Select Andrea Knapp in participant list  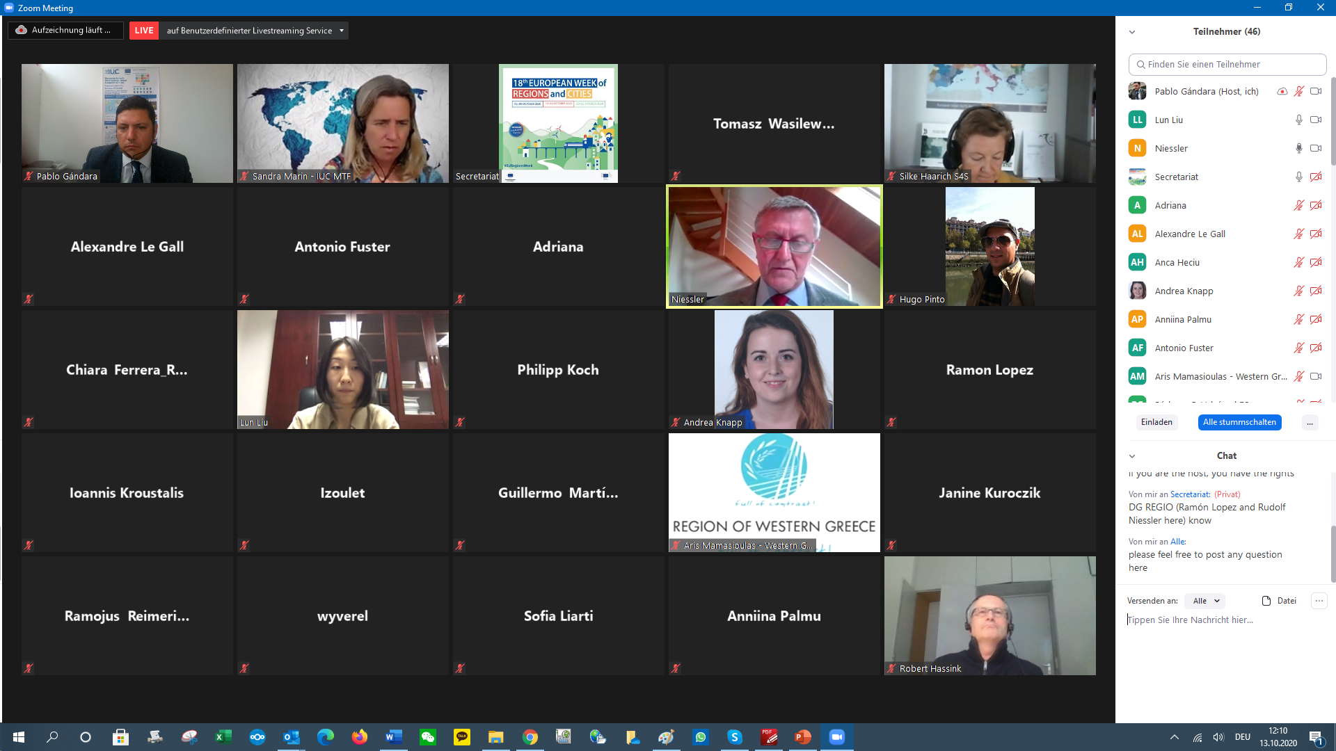[1184, 291]
